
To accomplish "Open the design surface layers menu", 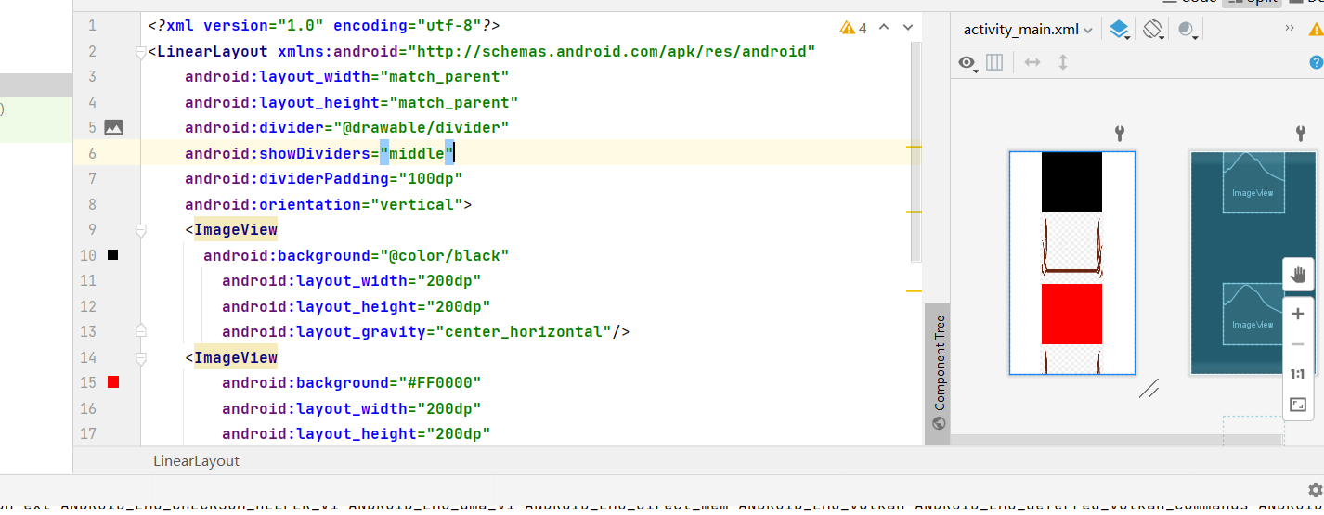I will [1120, 30].
